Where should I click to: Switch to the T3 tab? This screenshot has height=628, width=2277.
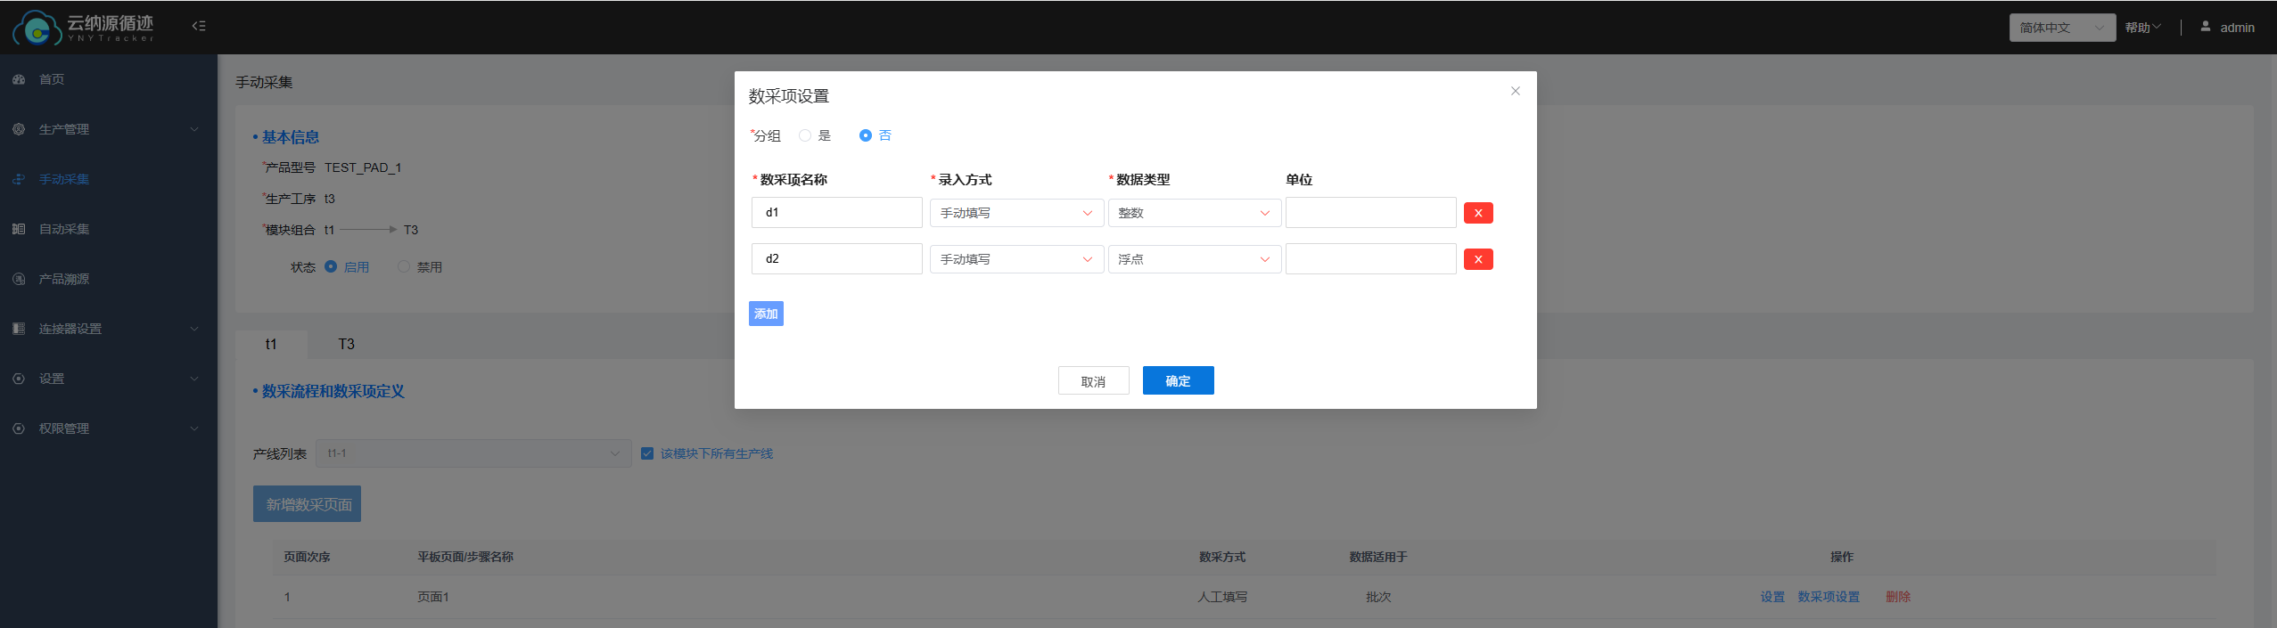[346, 344]
